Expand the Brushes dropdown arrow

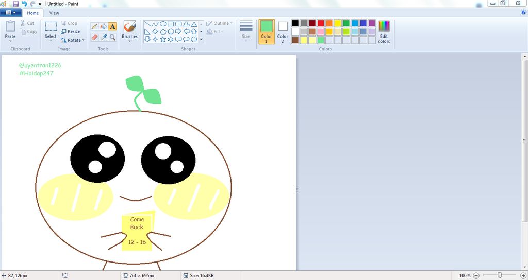(x=129, y=41)
